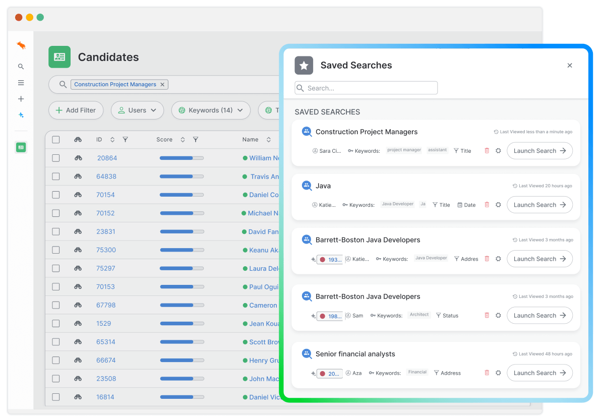
Task: Click trash icon beside Addres filter
Action: tap(487, 259)
